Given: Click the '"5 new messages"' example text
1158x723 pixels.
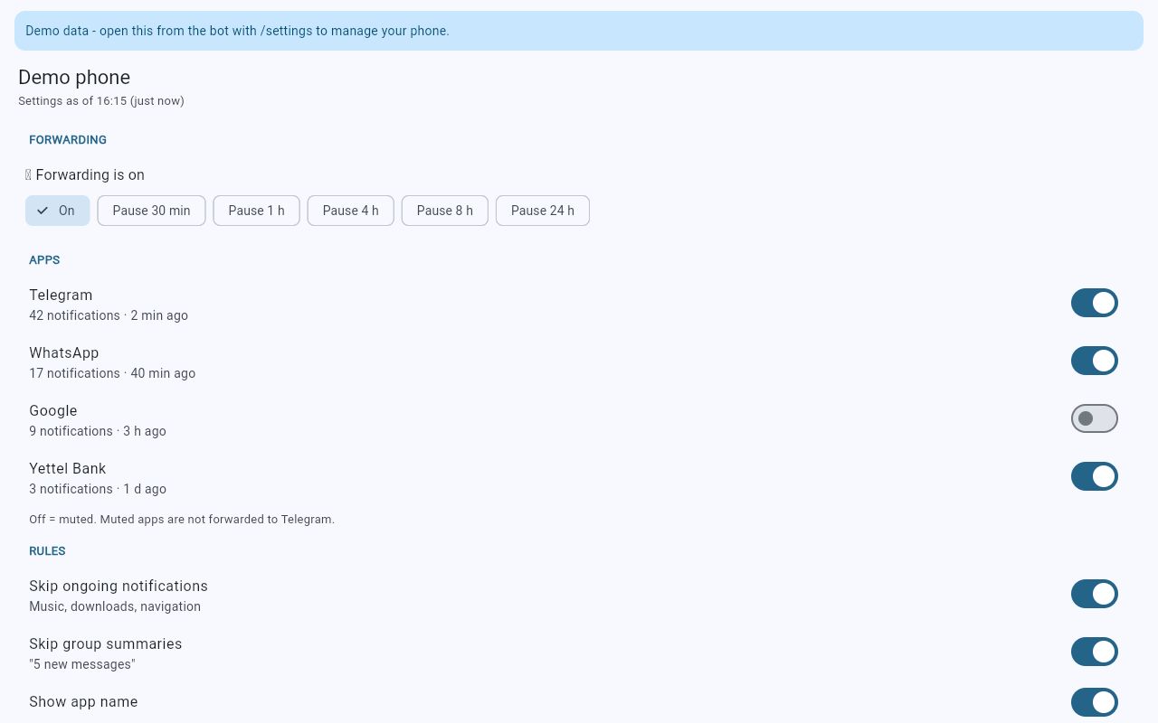Looking at the screenshot, I should (82, 664).
